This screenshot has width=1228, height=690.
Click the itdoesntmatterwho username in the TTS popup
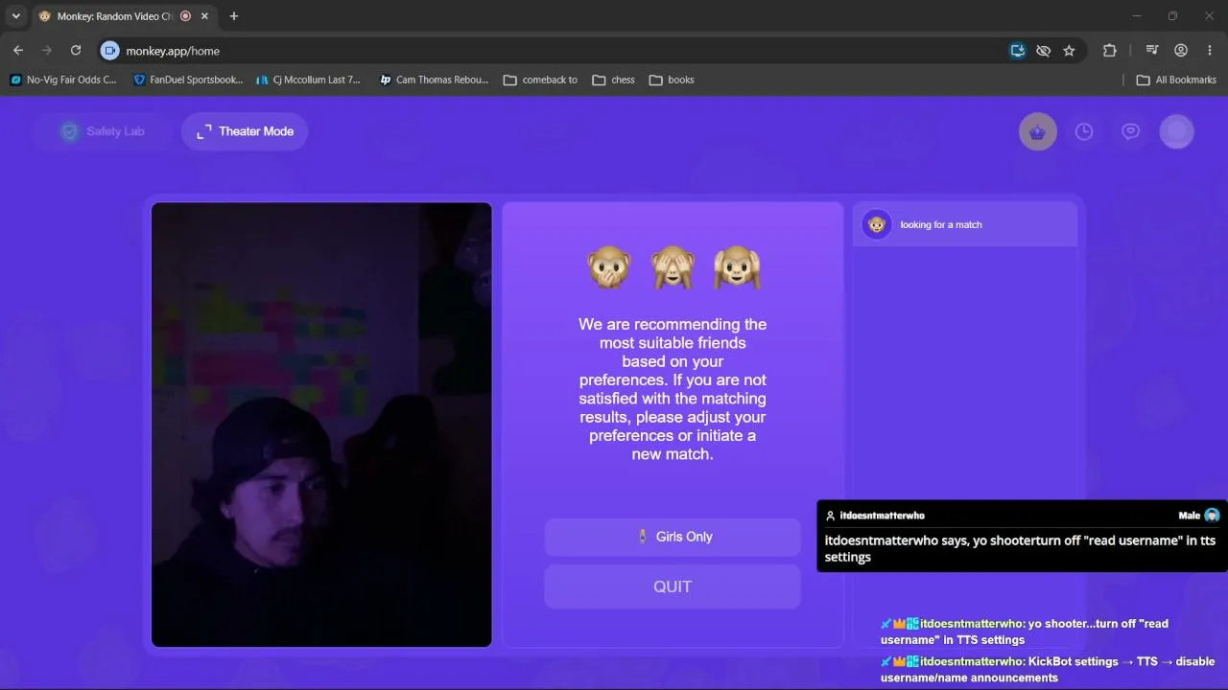click(882, 516)
